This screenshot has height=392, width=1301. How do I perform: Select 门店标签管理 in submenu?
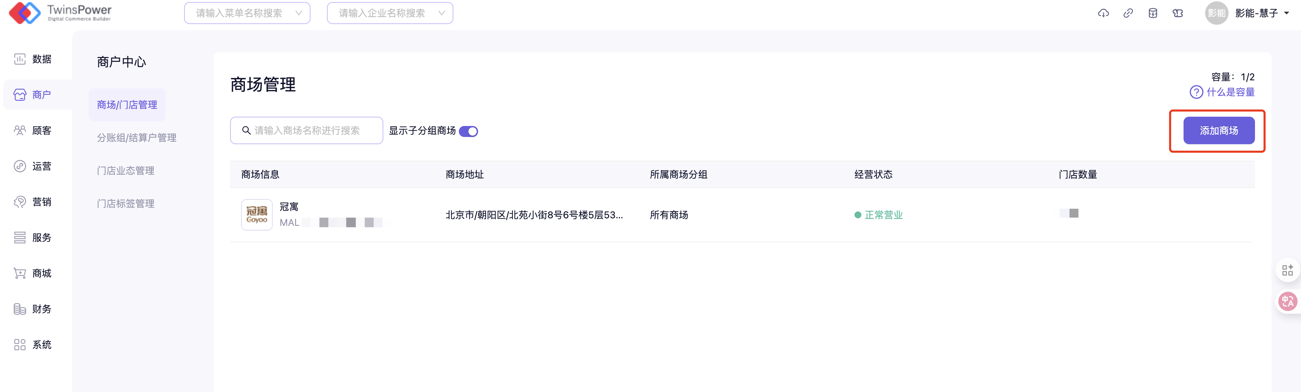tap(125, 203)
